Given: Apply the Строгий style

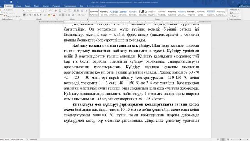Looking at the screenshot, I should (191, 13).
